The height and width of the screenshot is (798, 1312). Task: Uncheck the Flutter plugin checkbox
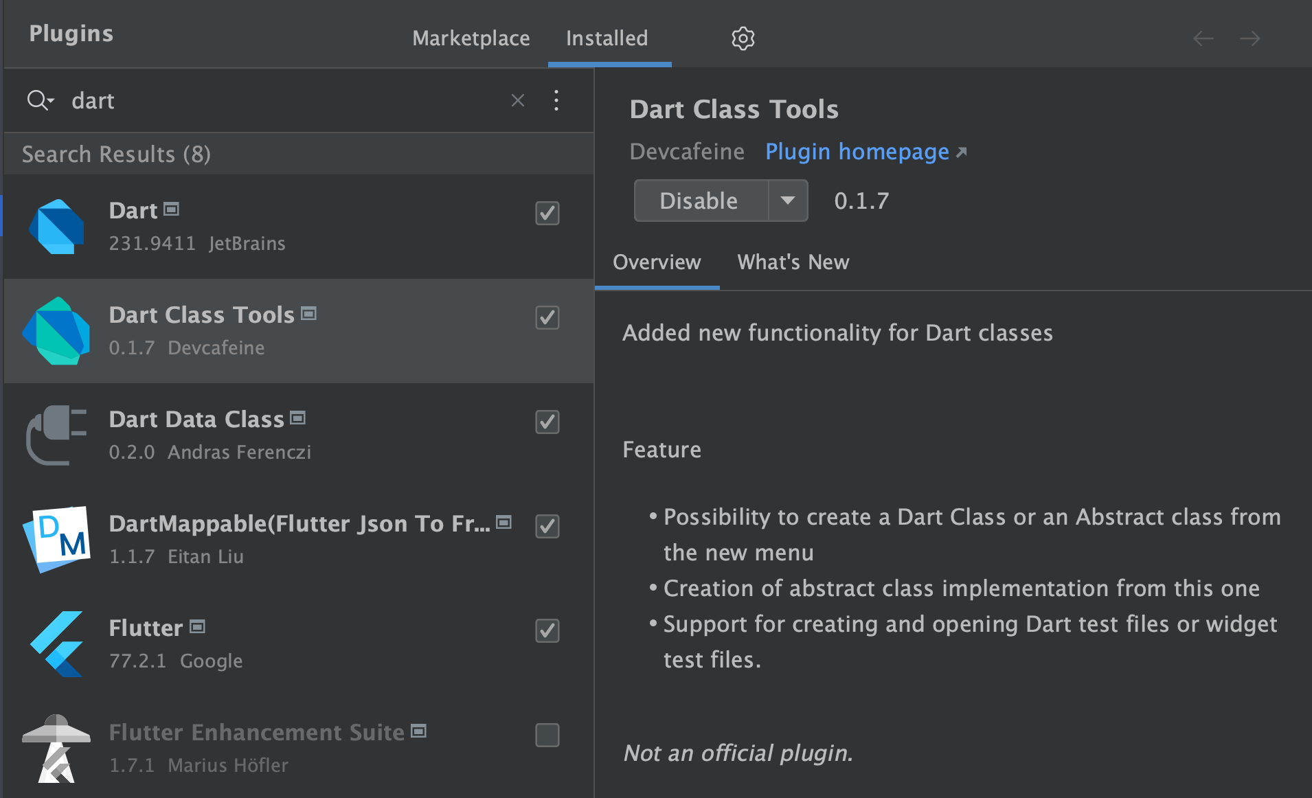(547, 631)
